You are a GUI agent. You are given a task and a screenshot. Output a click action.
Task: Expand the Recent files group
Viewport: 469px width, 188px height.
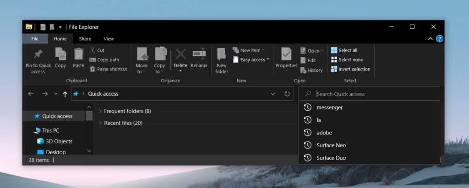click(101, 123)
